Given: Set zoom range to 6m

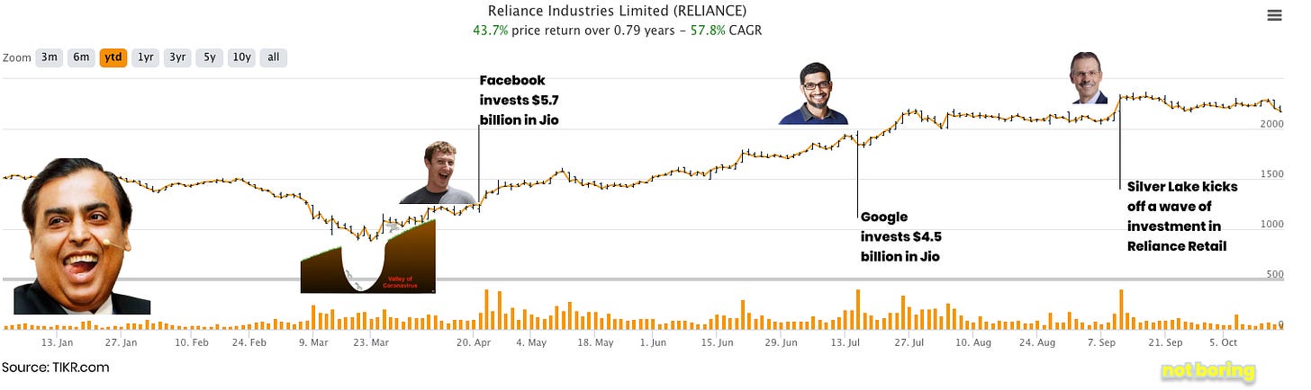Looking at the screenshot, I should click(81, 58).
